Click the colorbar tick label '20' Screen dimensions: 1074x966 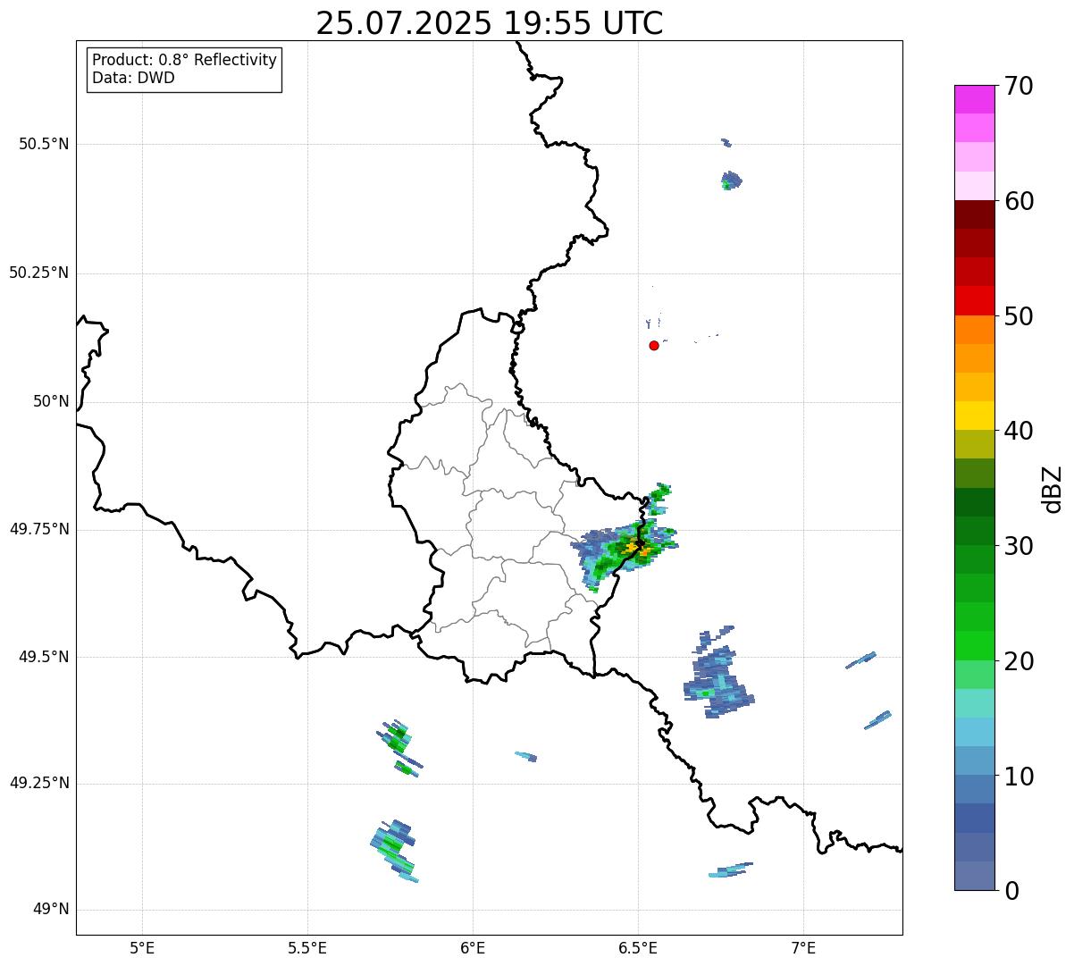[1019, 661]
